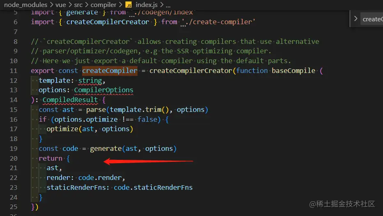Click 'options.optimize' in the if condition
383x216 pixels.
click(86, 119)
